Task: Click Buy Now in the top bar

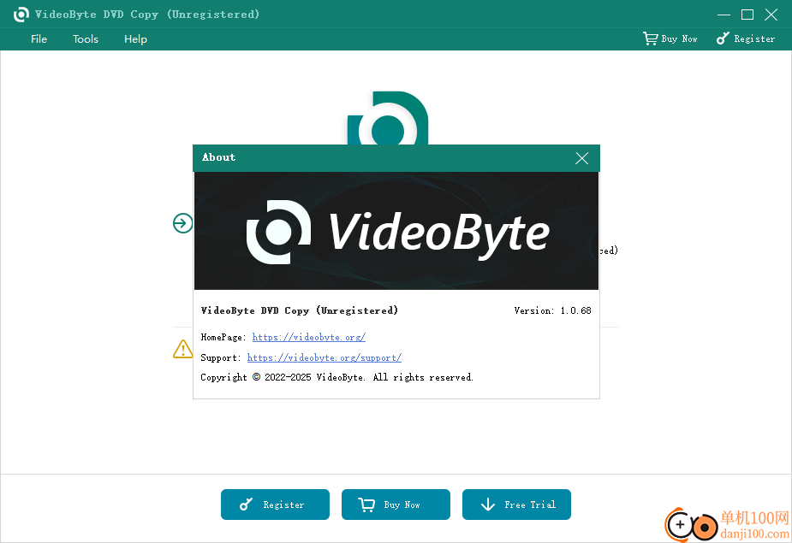Action: tap(670, 38)
